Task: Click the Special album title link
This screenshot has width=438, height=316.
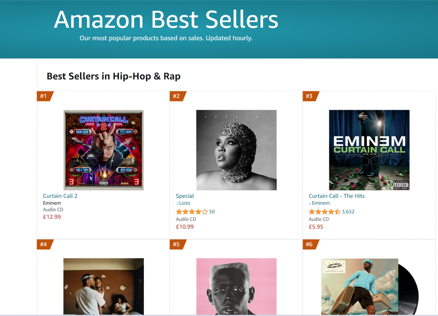Action: tap(185, 196)
